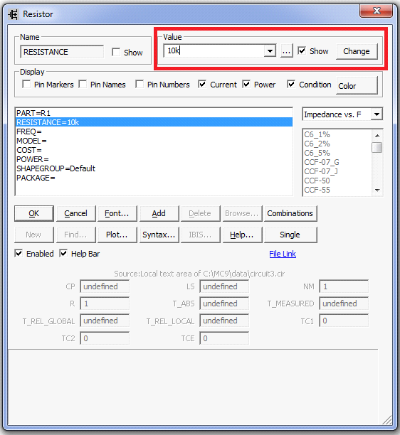Viewport: 400px width, 435px height.
Task: Toggle the Power display checkbox
Action: point(246,84)
